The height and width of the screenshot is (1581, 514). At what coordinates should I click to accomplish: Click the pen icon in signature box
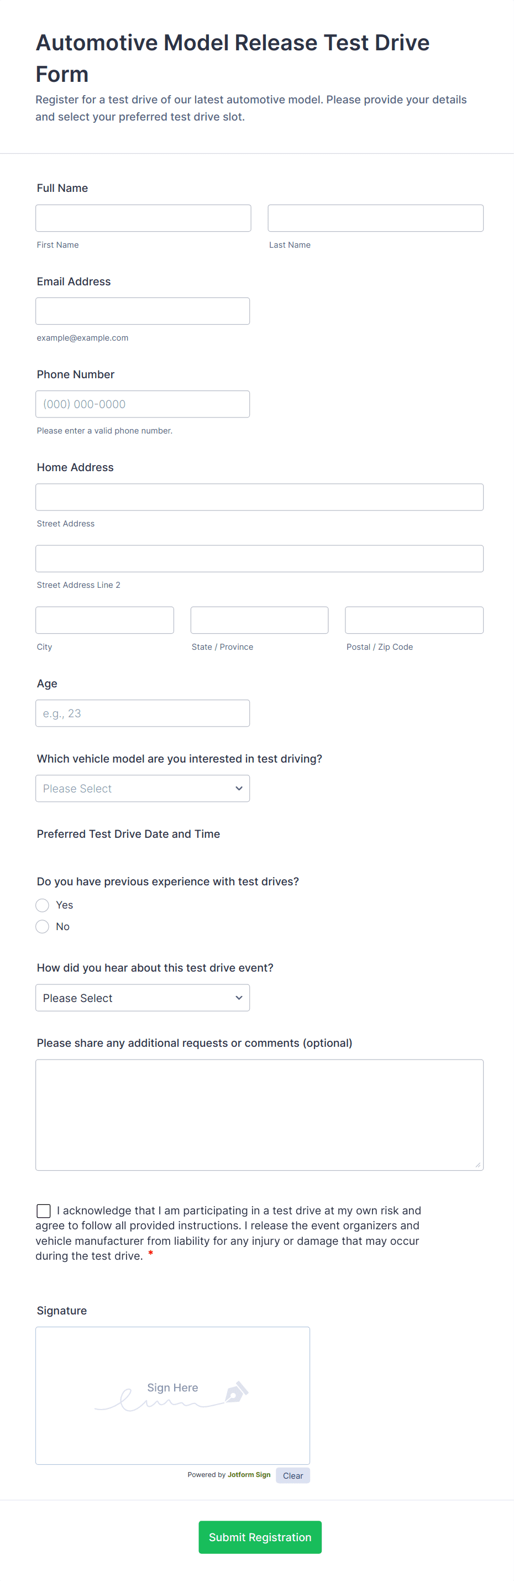click(x=236, y=1391)
